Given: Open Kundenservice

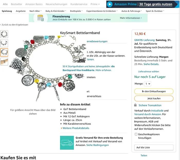Looking at the screenshot, I should coord(79,4).
